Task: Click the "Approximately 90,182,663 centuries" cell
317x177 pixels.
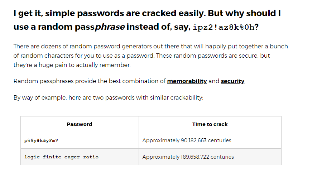Action: (187, 140)
